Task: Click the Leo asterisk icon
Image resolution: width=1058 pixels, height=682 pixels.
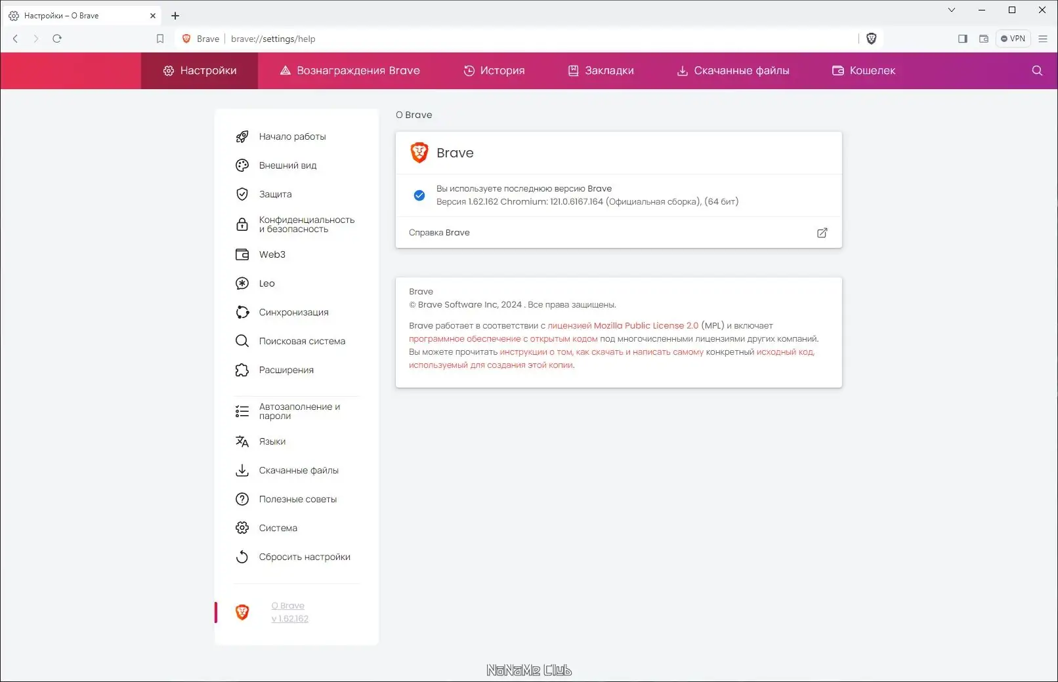Action: 242,283
